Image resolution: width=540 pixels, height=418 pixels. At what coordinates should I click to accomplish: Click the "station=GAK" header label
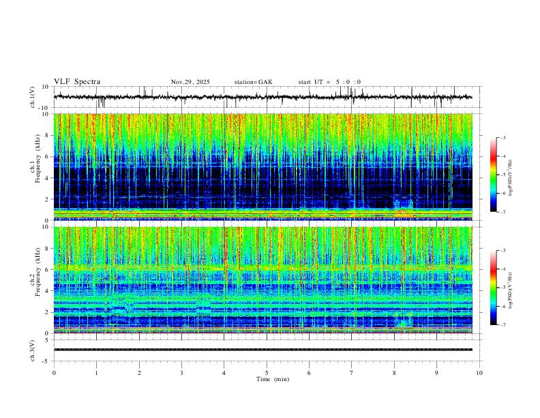click(253, 82)
